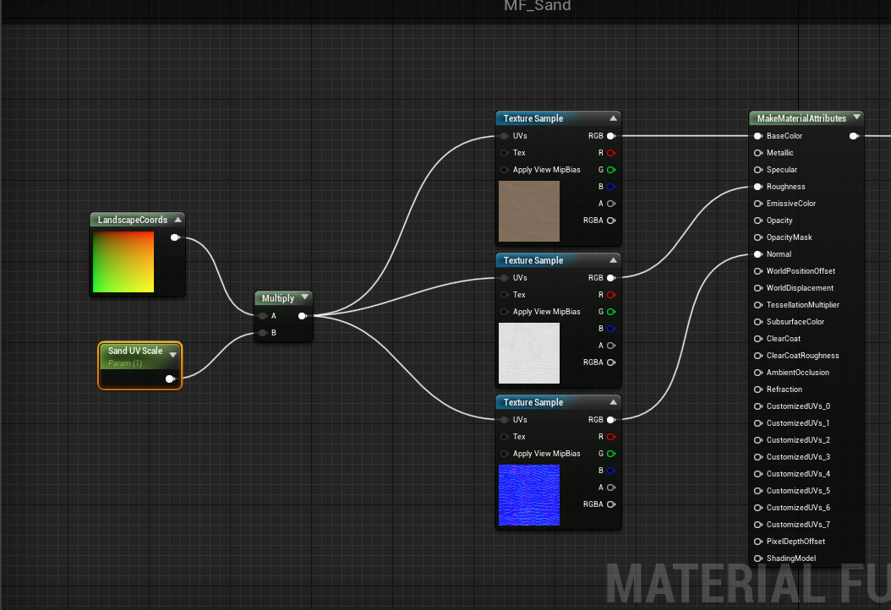
Task: Click the output pin of LandscapeCoords node
Action: (175, 237)
